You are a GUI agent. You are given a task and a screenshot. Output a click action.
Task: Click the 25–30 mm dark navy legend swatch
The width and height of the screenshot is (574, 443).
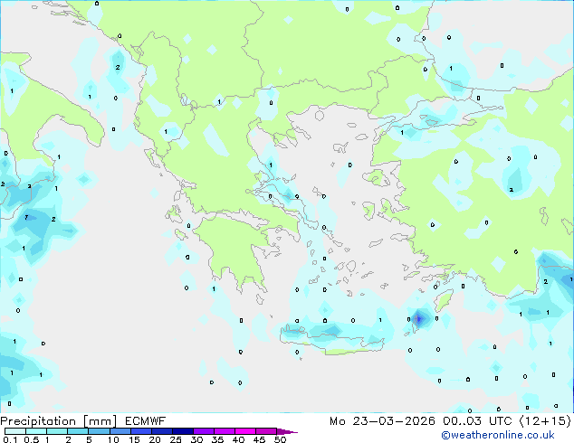click(x=183, y=431)
